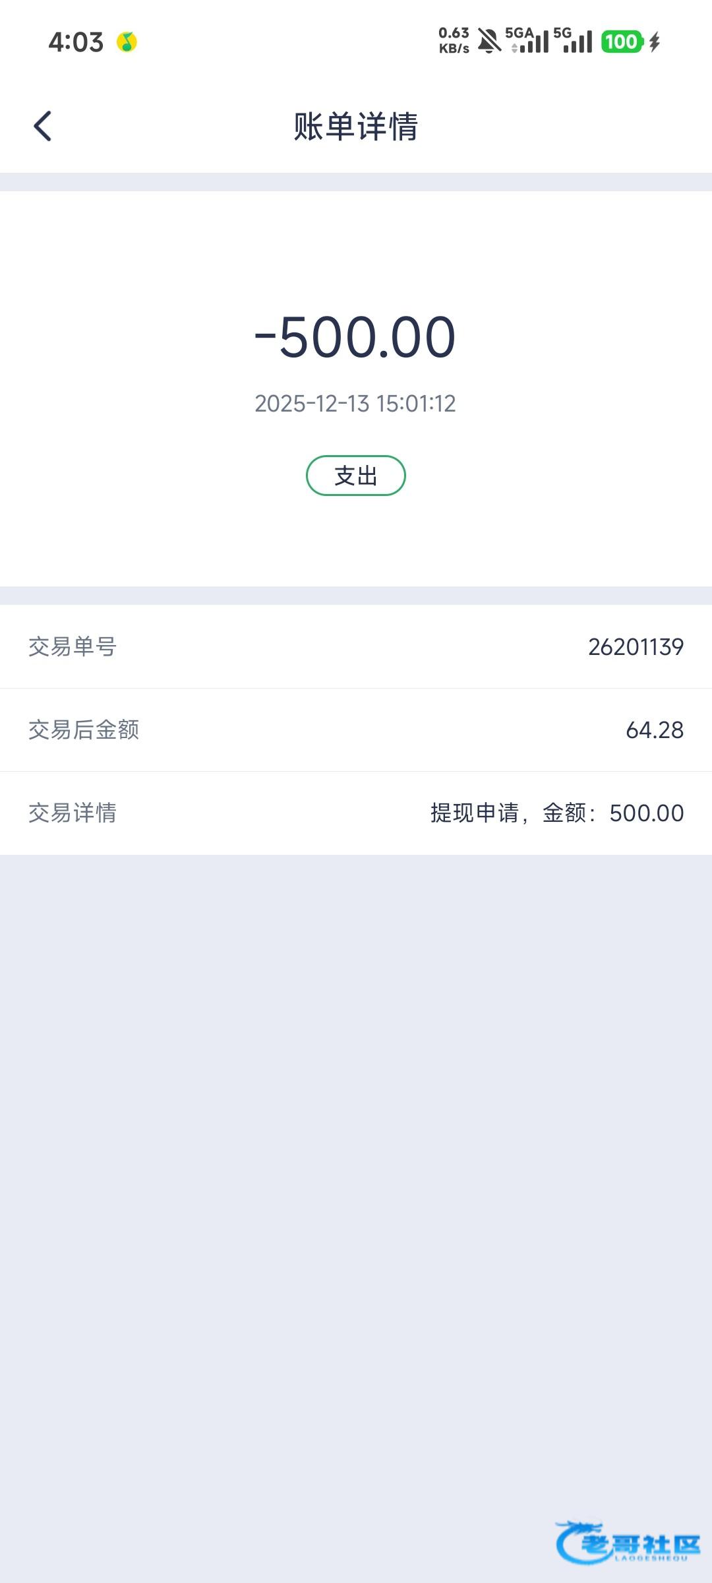This screenshot has height=1583, width=712.
Task: Tap the yellow app icon in status bar
Action: (127, 42)
